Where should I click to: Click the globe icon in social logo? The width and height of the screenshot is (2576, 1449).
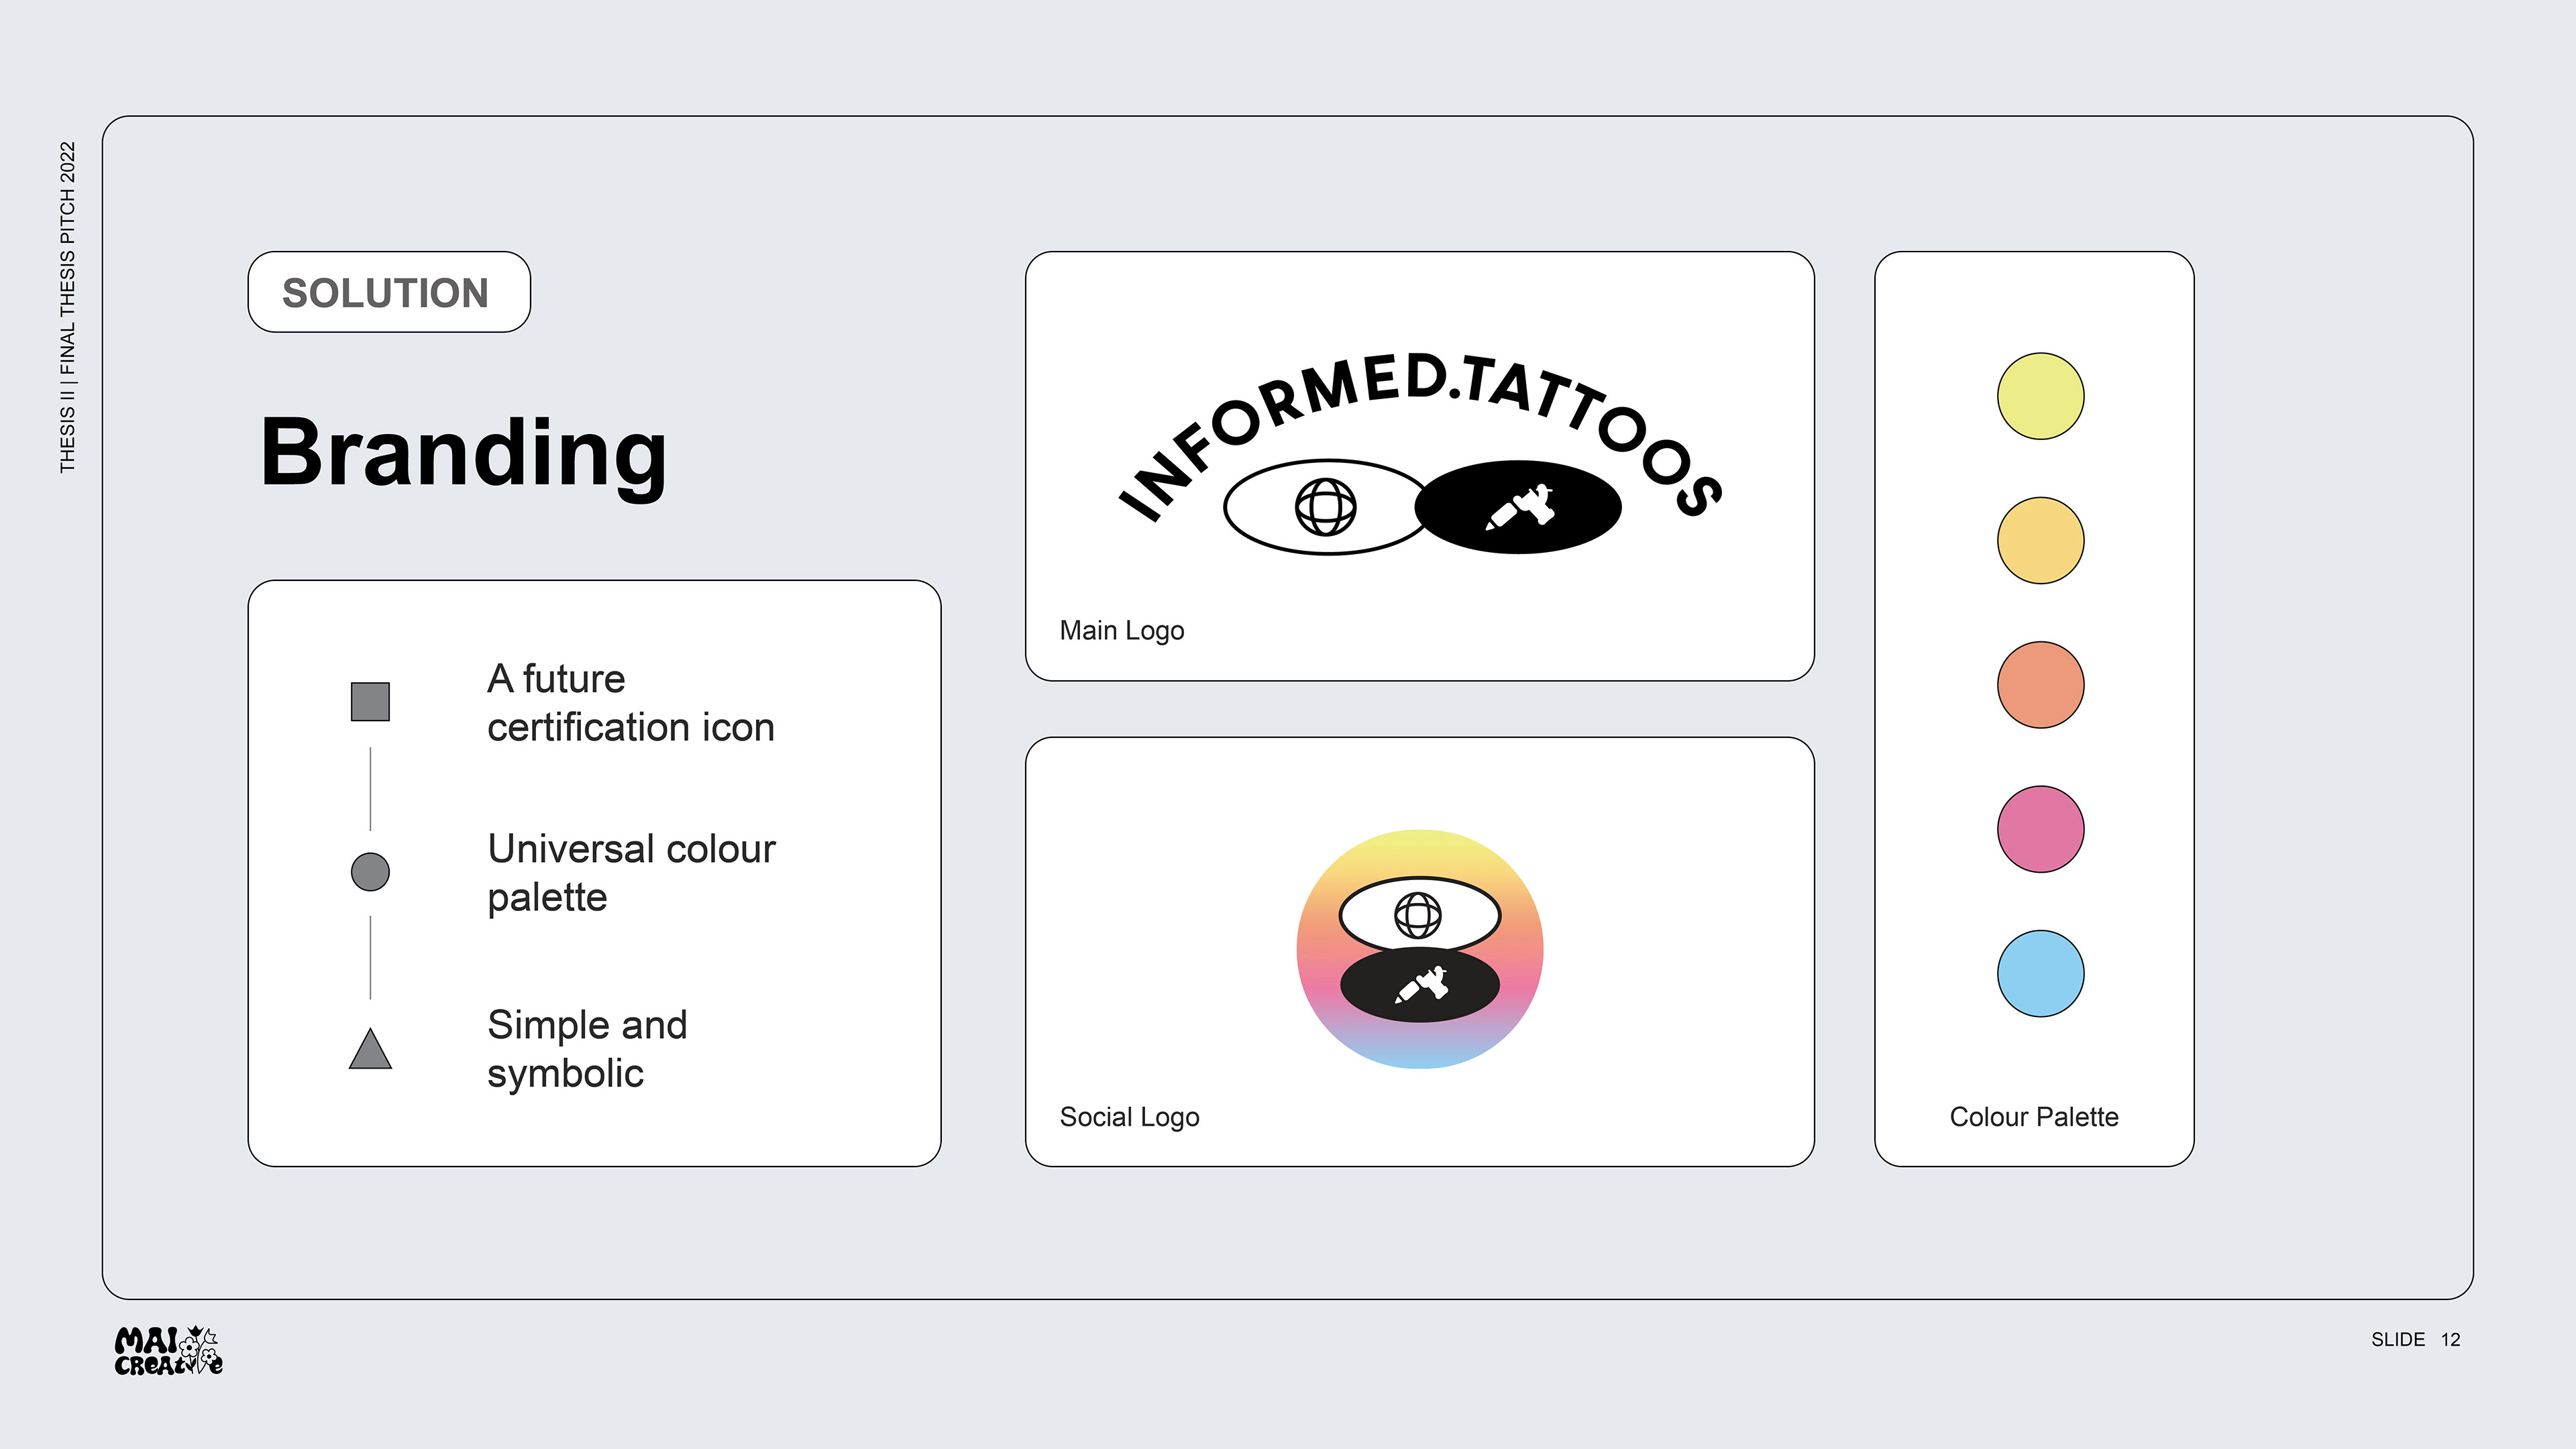pos(1418,914)
